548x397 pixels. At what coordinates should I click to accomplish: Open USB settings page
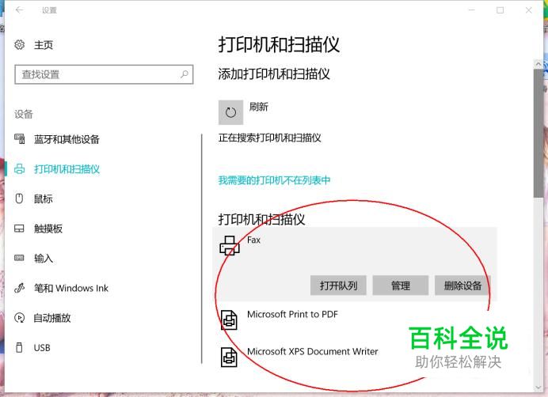point(42,348)
